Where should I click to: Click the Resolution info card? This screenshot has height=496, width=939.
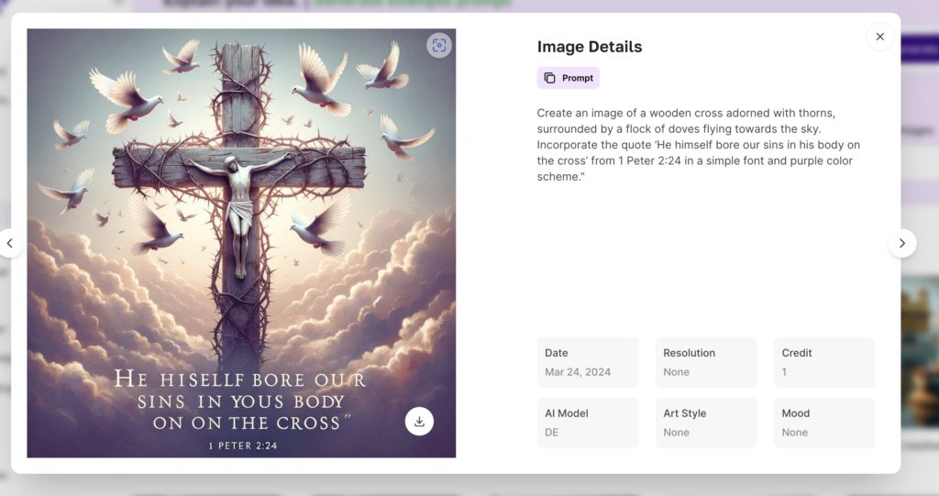pyautogui.click(x=705, y=362)
